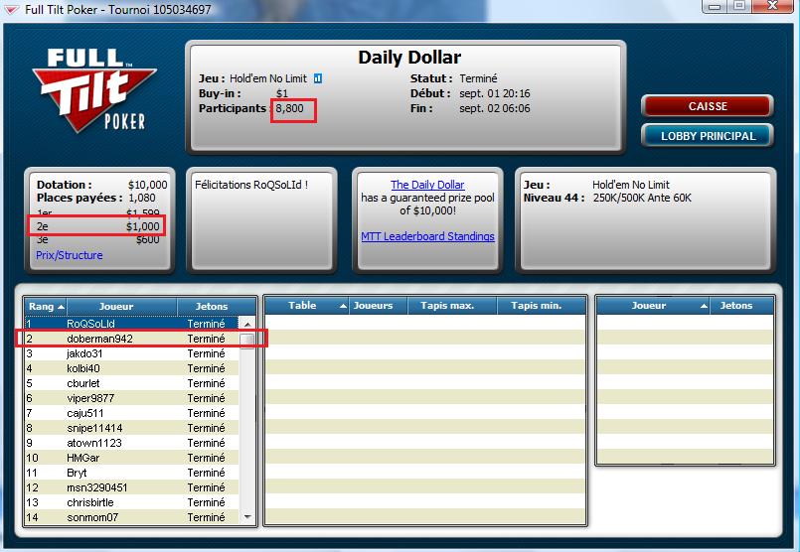Select player row doberman942
The width and height of the screenshot is (800, 552).
coord(131,339)
